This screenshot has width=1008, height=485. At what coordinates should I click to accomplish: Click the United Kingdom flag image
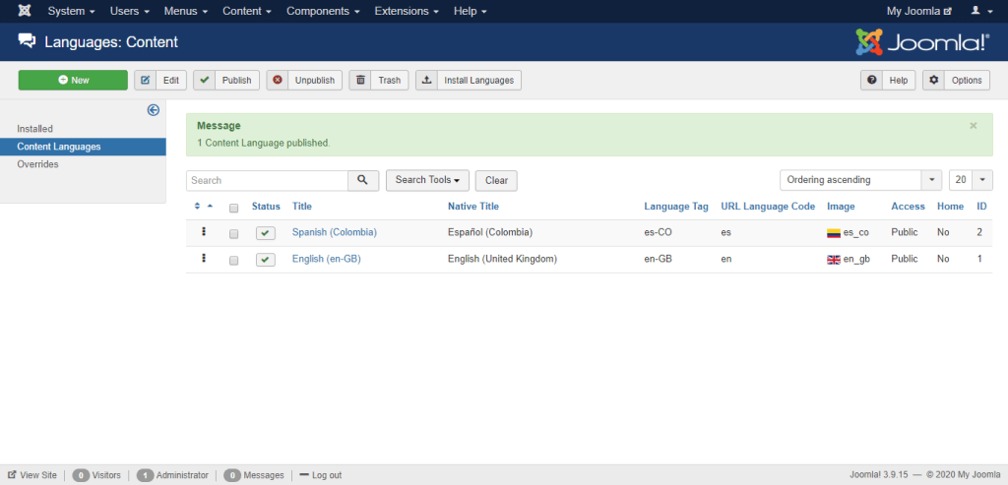click(x=834, y=260)
